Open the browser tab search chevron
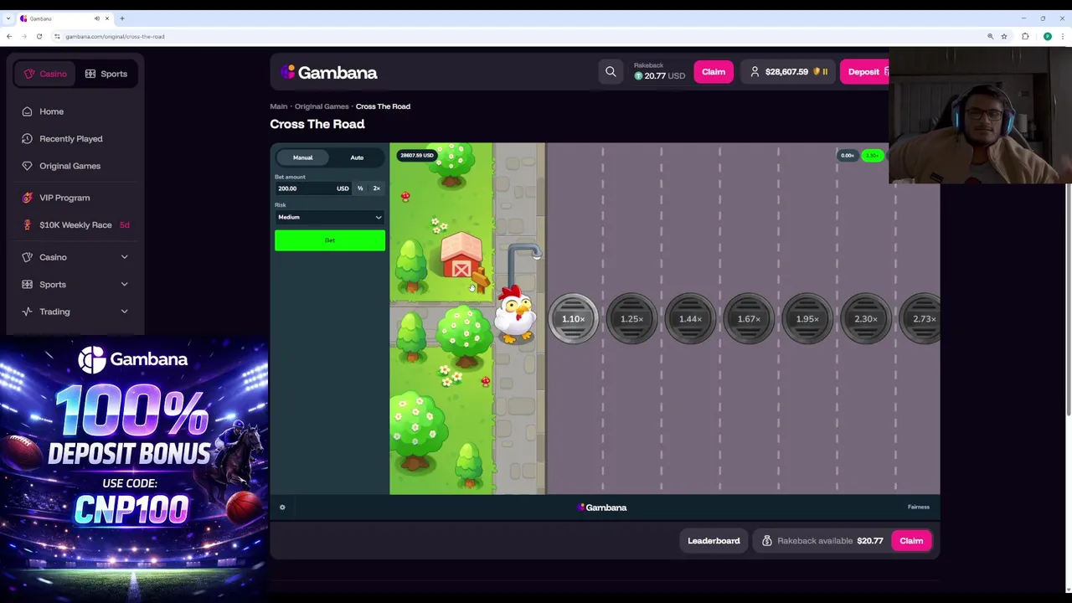 (8, 18)
